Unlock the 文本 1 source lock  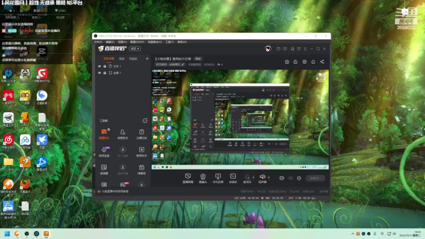[105, 66]
